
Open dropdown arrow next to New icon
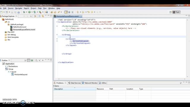point(4,12)
